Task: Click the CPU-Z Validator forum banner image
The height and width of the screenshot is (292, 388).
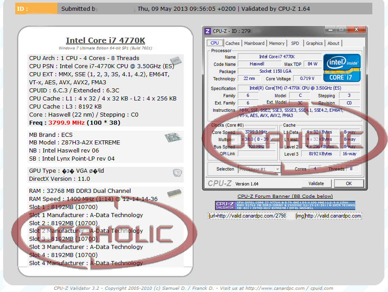Action: [x=285, y=205]
